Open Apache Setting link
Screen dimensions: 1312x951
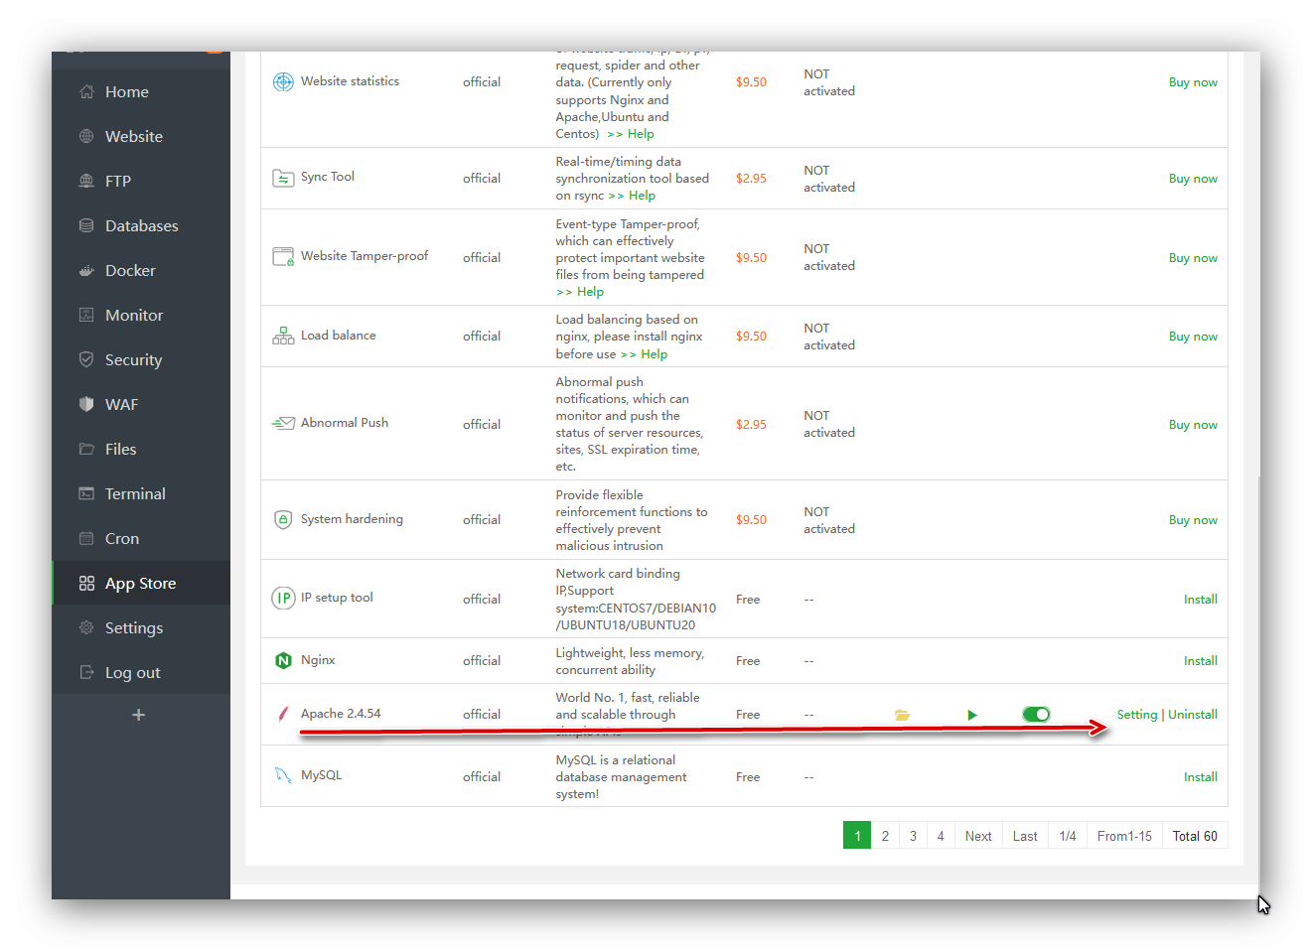point(1137,715)
